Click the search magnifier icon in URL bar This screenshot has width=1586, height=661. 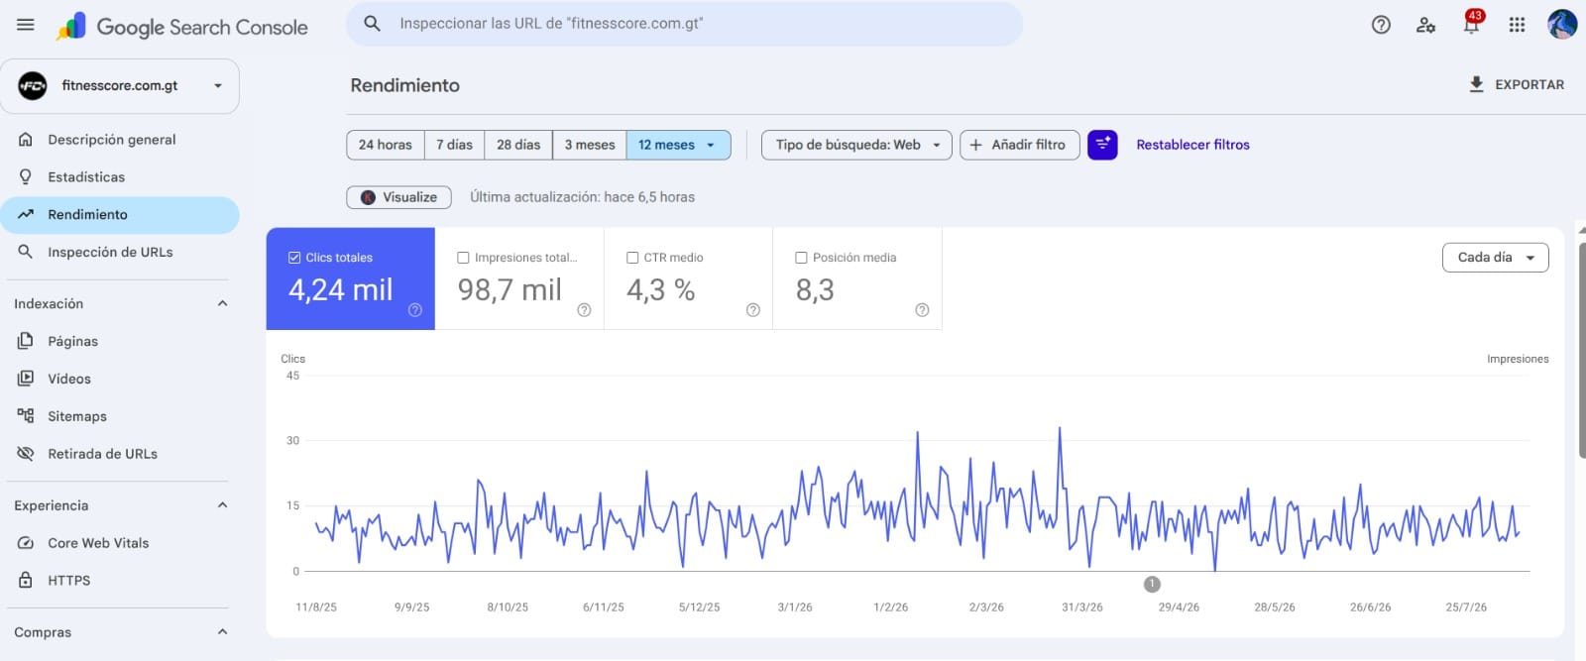coord(372,23)
